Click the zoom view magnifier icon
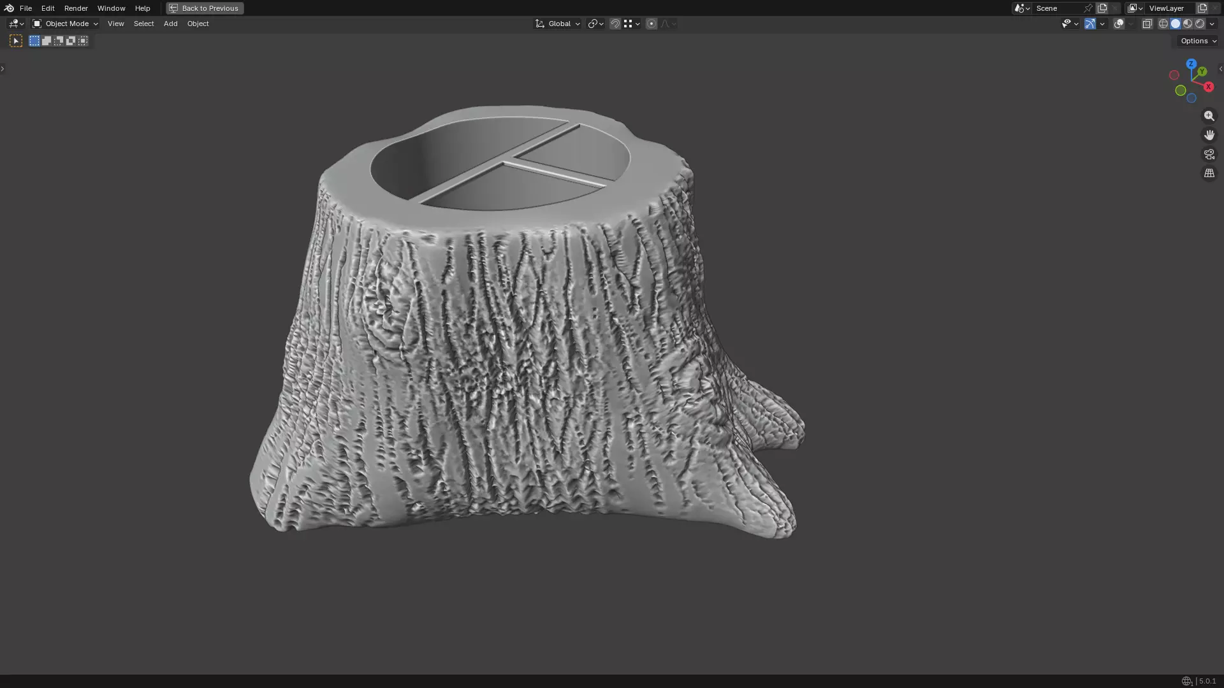 point(1209,116)
